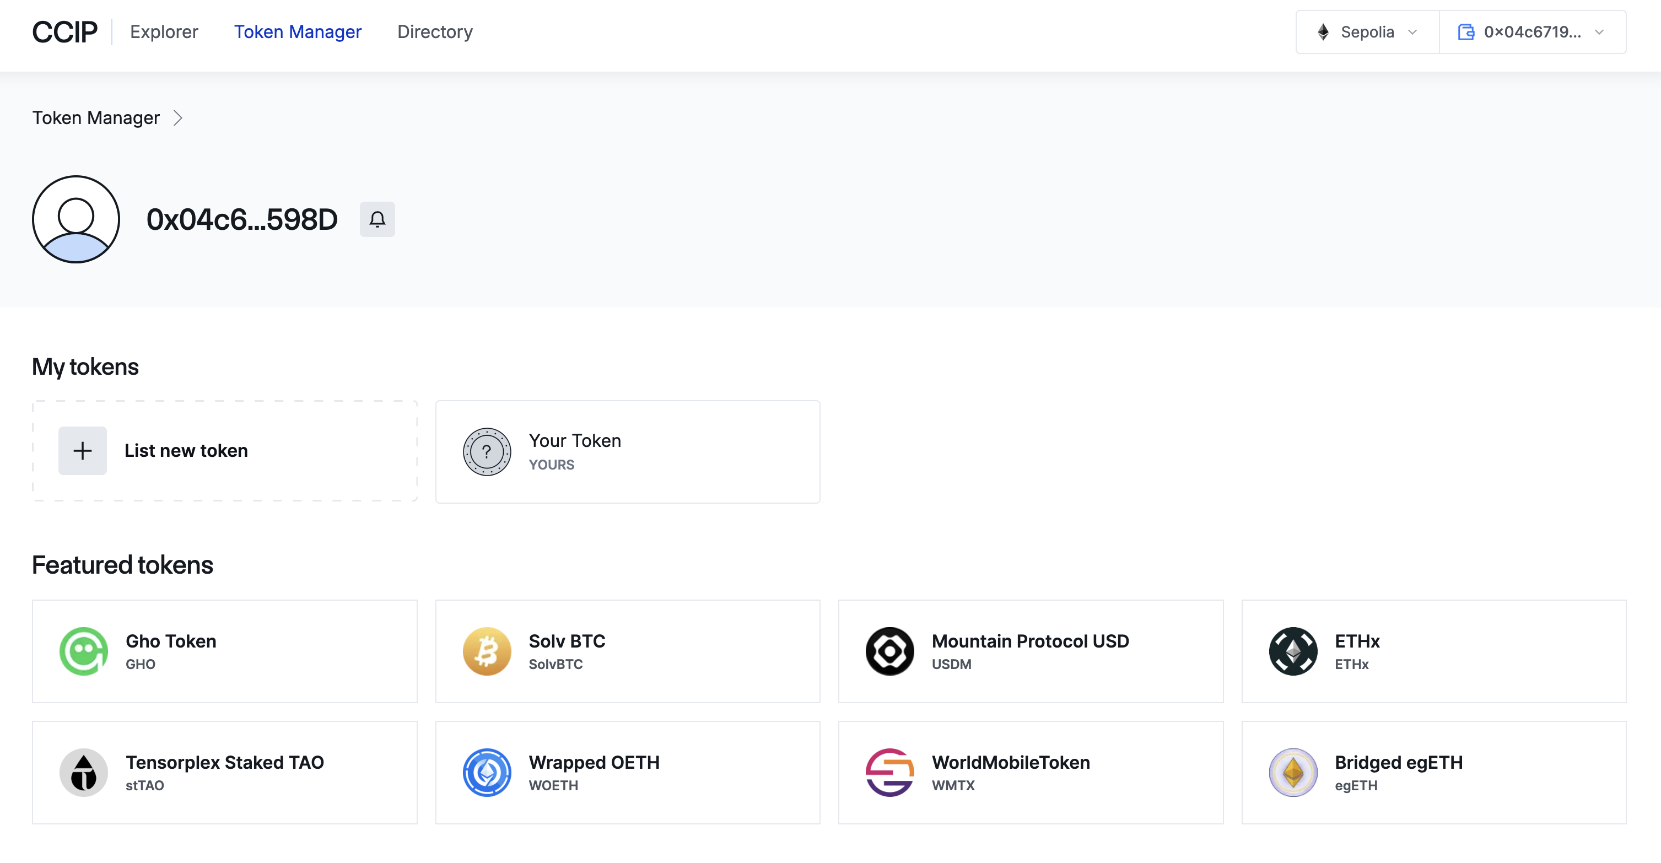Image resolution: width=1661 pixels, height=863 pixels.
Task: Click the WorldMobileToken WMTX icon
Action: tap(890, 772)
